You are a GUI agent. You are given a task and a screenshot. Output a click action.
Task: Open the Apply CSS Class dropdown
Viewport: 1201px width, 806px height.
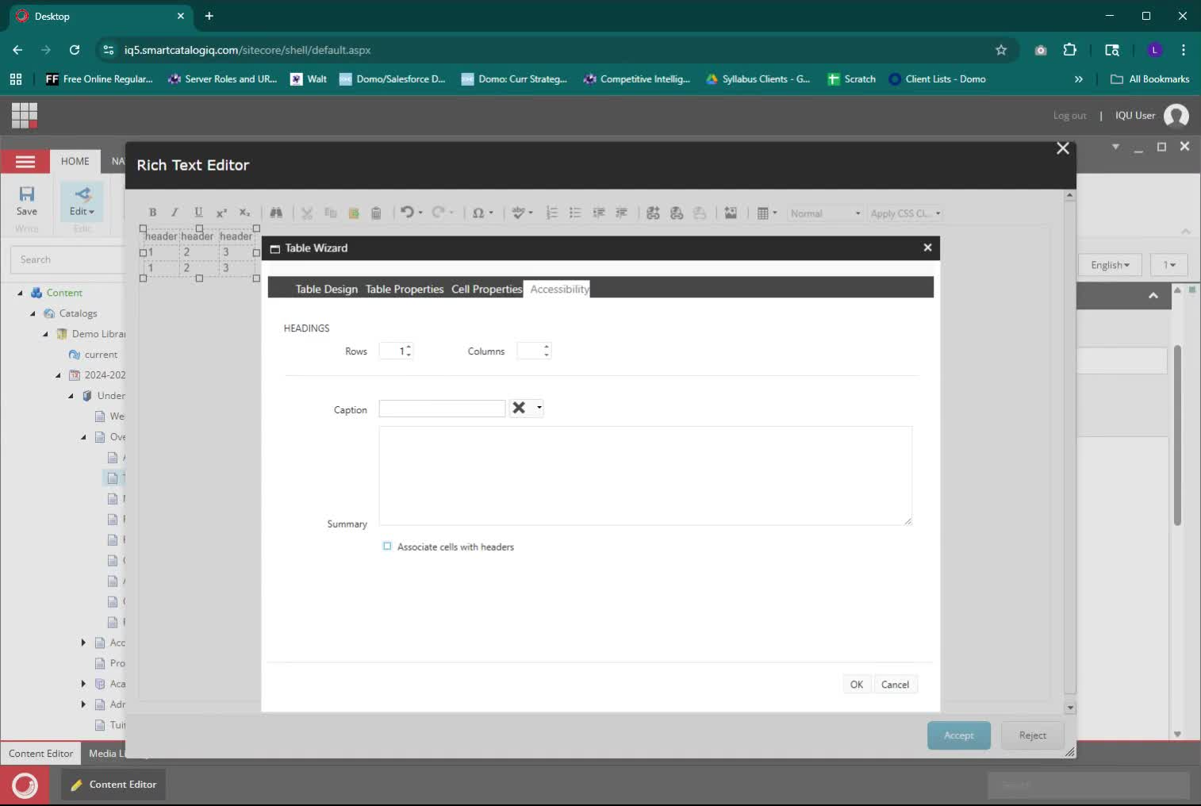tap(905, 213)
